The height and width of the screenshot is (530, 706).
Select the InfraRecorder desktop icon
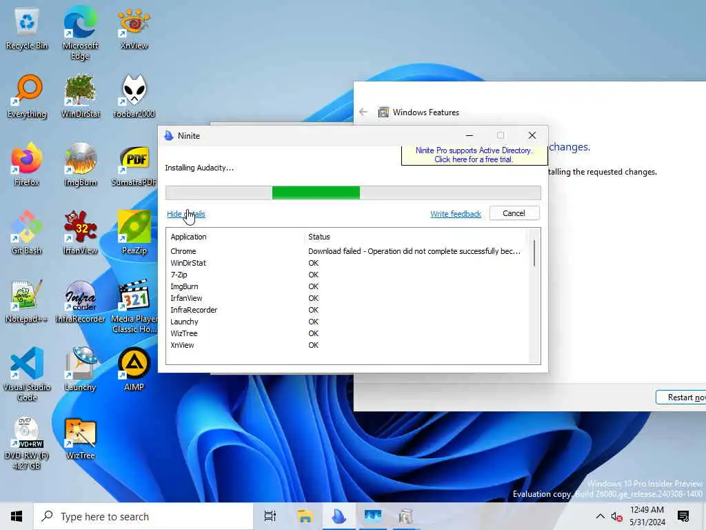click(x=80, y=302)
